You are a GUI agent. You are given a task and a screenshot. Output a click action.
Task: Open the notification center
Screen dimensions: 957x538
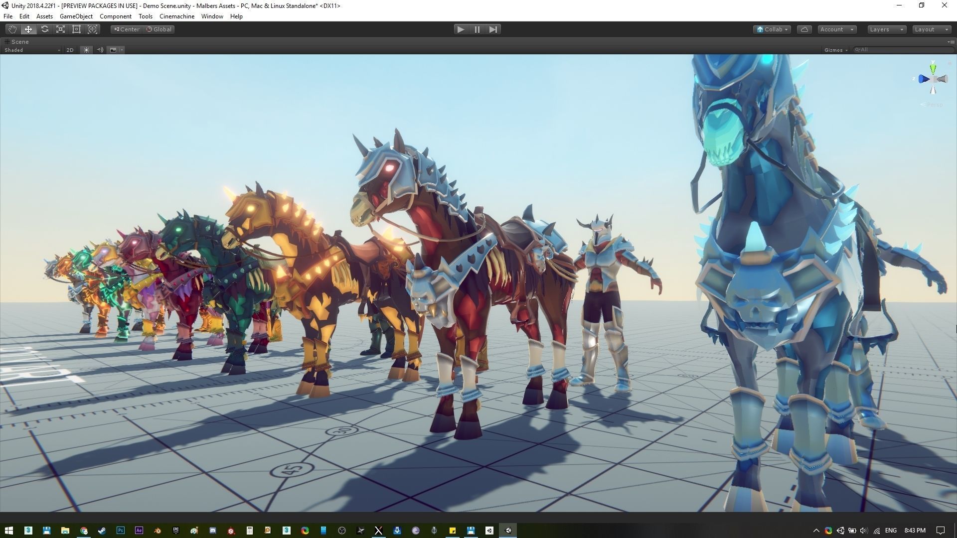tap(940, 531)
